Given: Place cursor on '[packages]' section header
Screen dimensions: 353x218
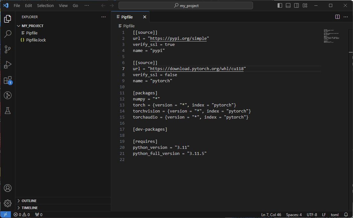Looking at the screenshot, I should tap(145, 93).
